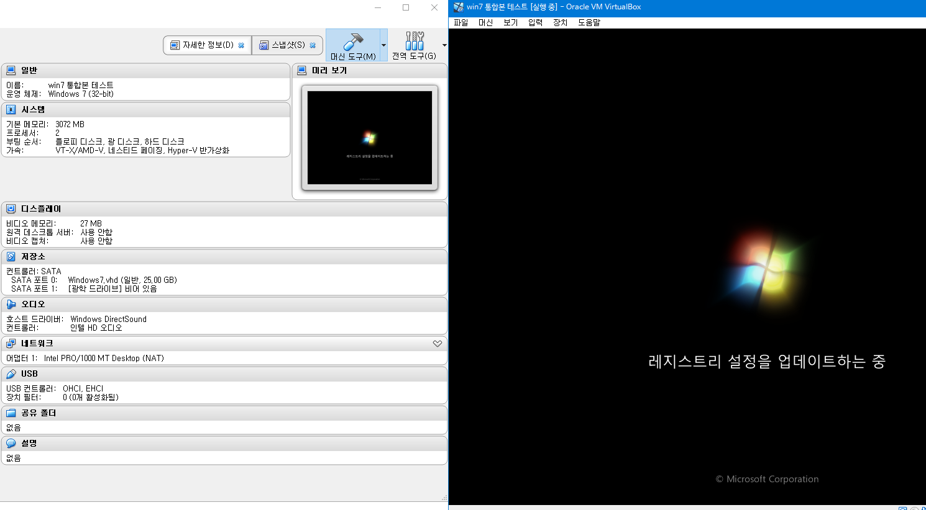The height and width of the screenshot is (510, 926).
Task: Click the 가속 VT-x/AMD-V acceleration text
Action: point(142,150)
